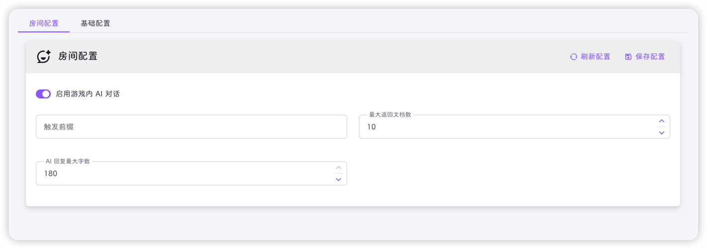Increase 最大返回文档数 with the up arrow
The height and width of the screenshot is (249, 707).
(661, 121)
